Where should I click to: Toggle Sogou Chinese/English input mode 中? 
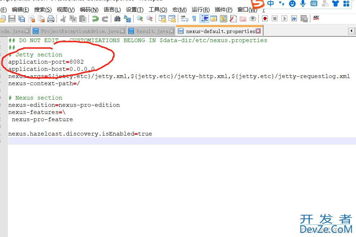click(x=270, y=3)
